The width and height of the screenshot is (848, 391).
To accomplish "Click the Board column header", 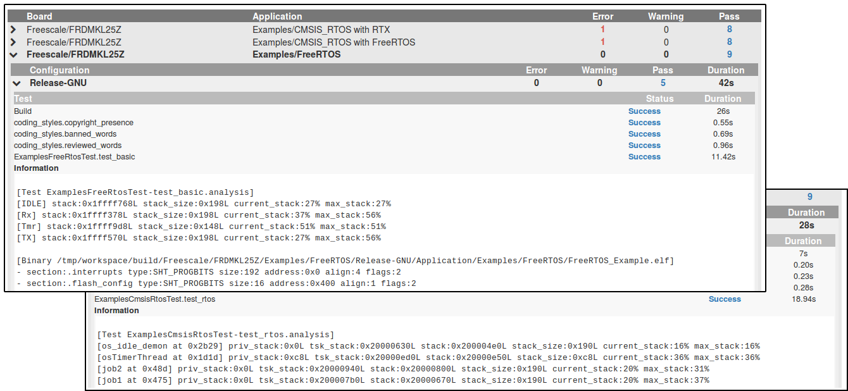I will click(x=39, y=16).
